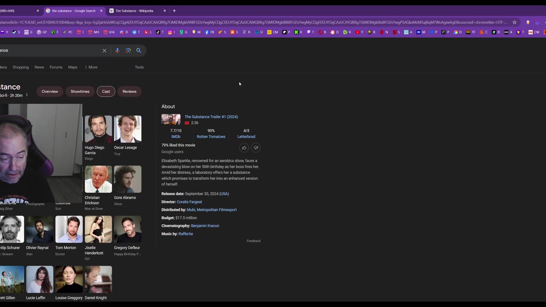The width and height of the screenshot is (546, 307).
Task: Open the three-dot menu beside movie runtime
Action: [x=26, y=95]
